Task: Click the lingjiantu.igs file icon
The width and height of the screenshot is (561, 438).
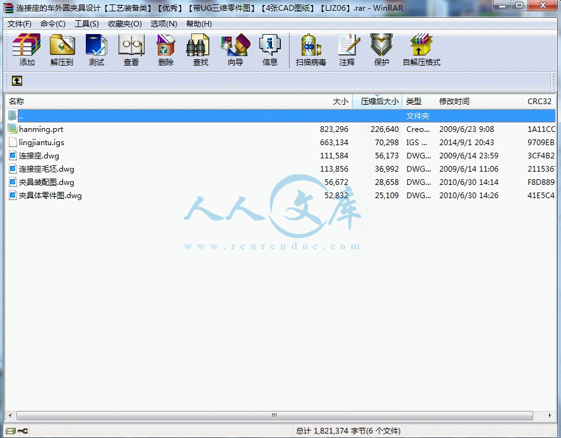Action: point(13,142)
